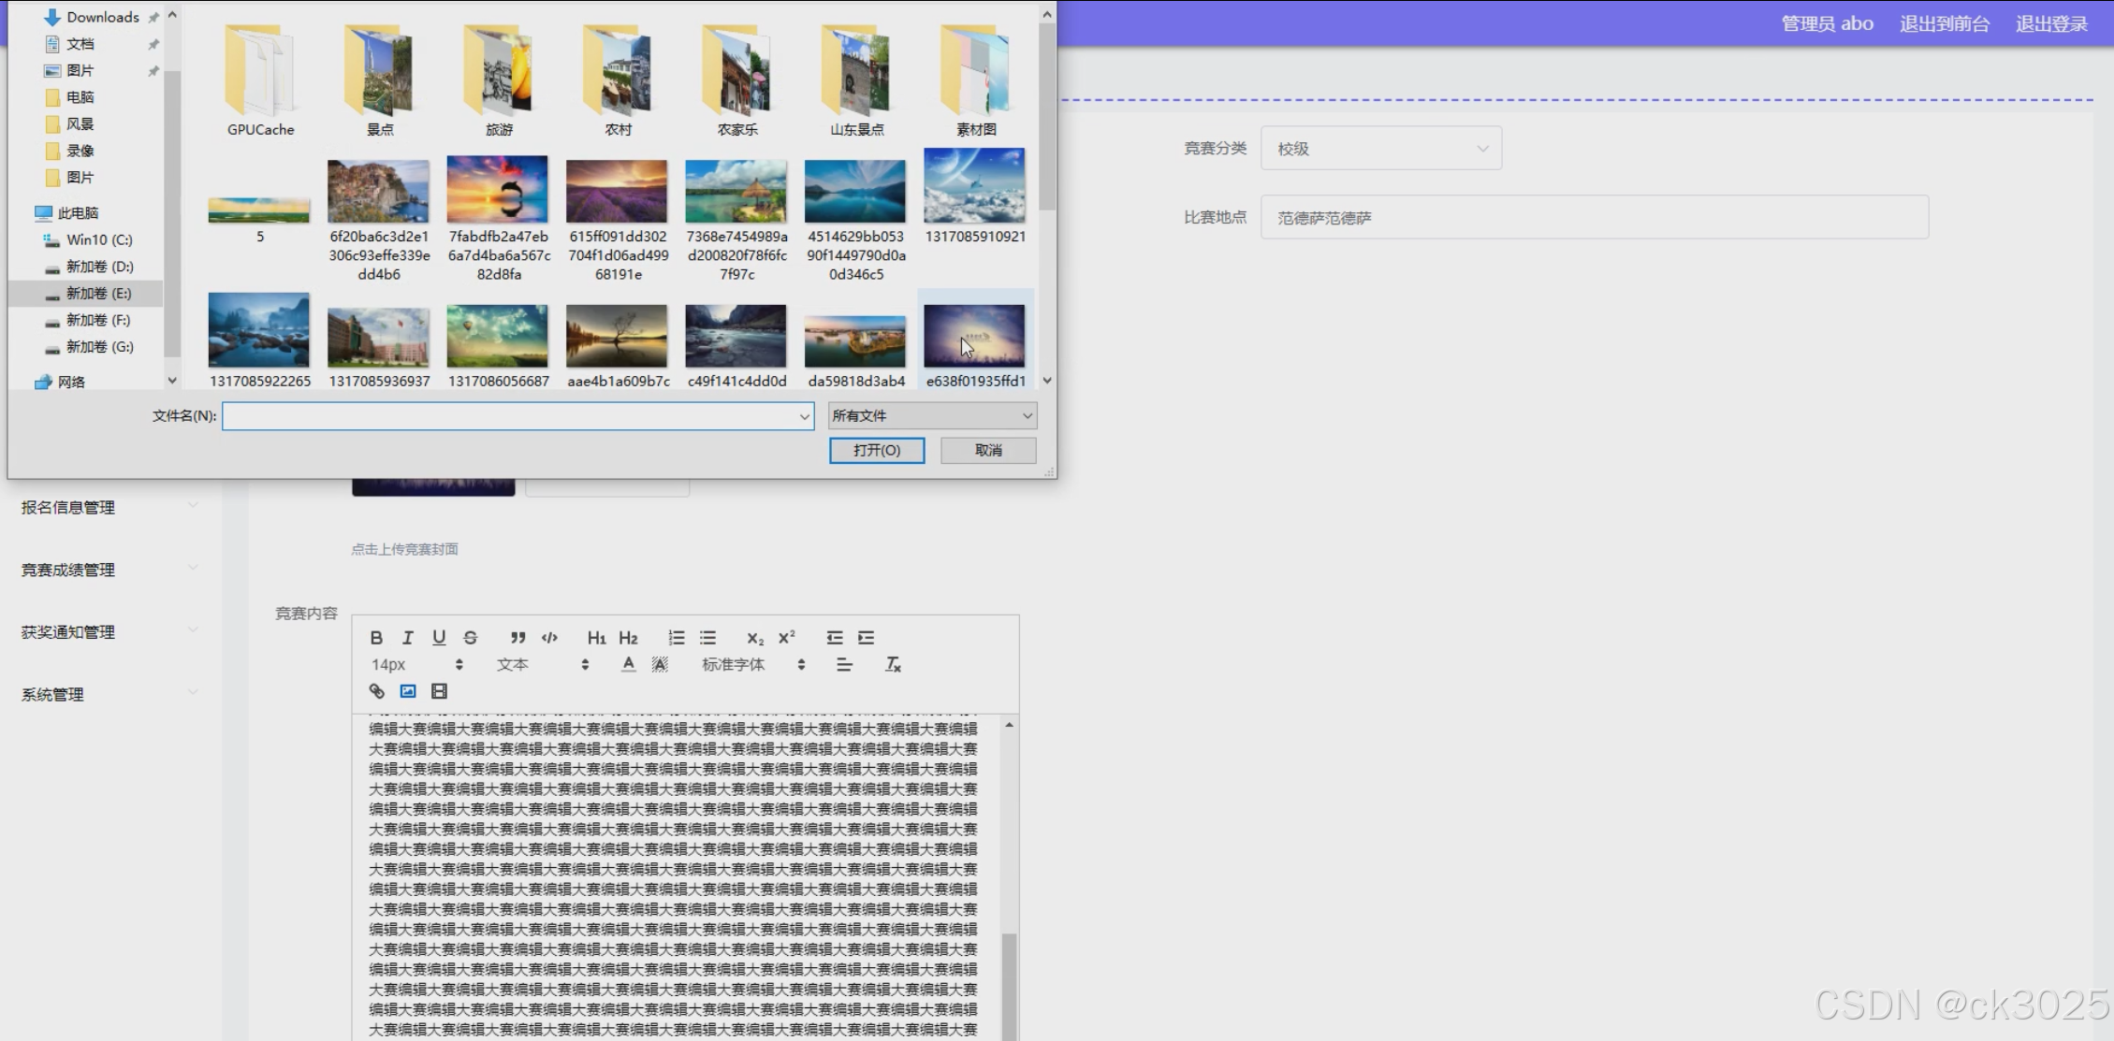Click the superscript icon
This screenshot has width=2114, height=1041.
point(787,638)
